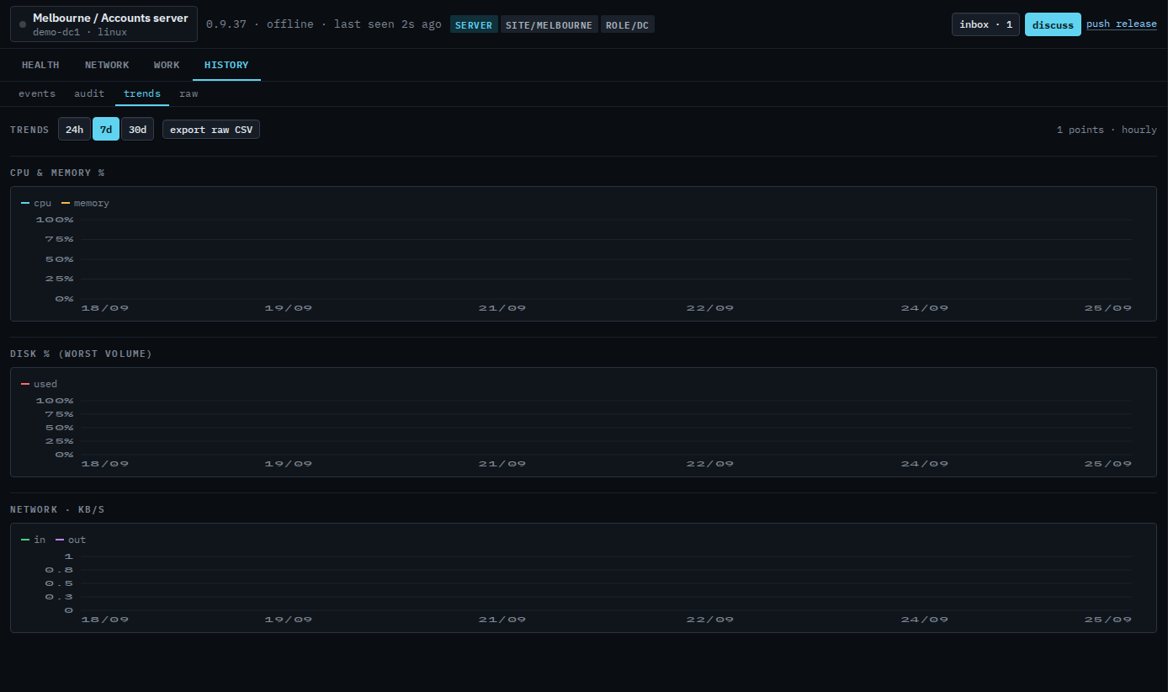
Task: Open the raw sub-tab
Action: 188,93
